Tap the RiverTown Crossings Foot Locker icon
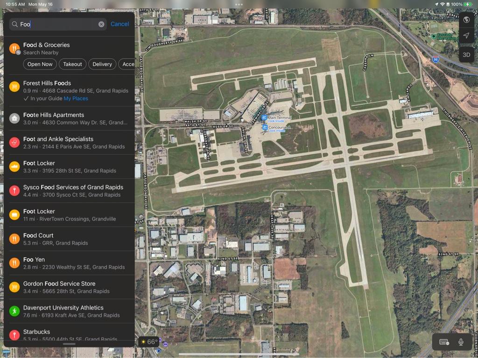Image resolution: width=478 pixels, height=358 pixels. point(14,214)
